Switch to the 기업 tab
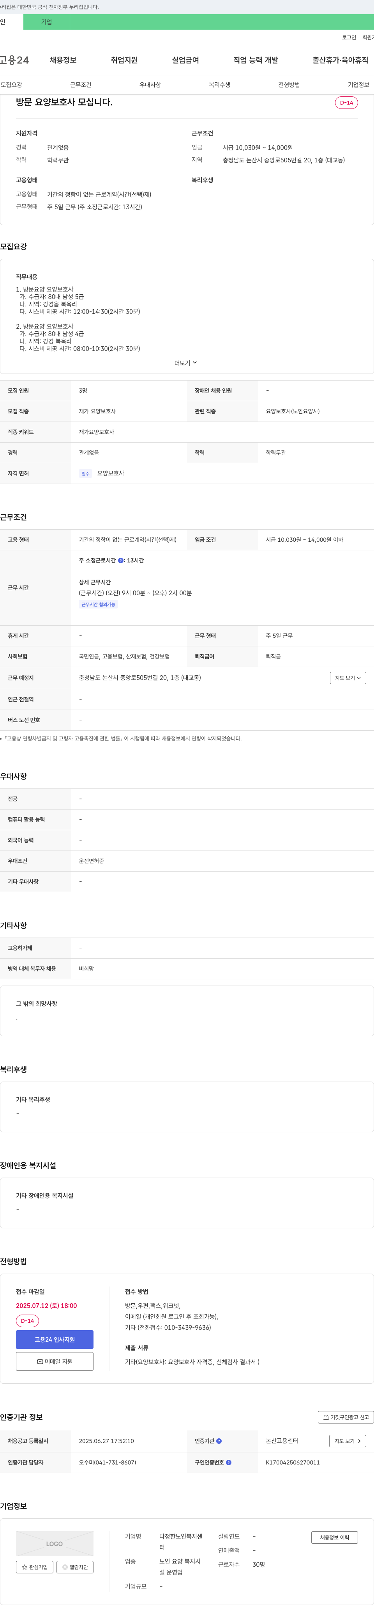 [47, 22]
